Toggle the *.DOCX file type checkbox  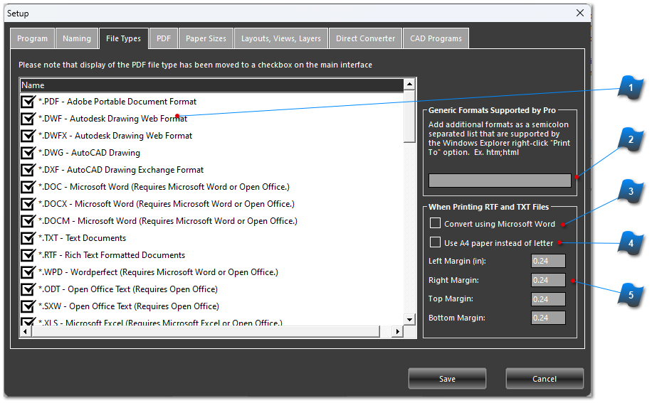pos(28,204)
